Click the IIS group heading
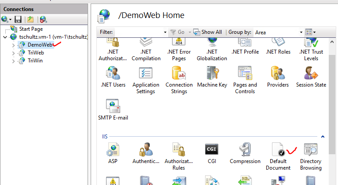Screen dimensions: 338x185 click(105, 136)
